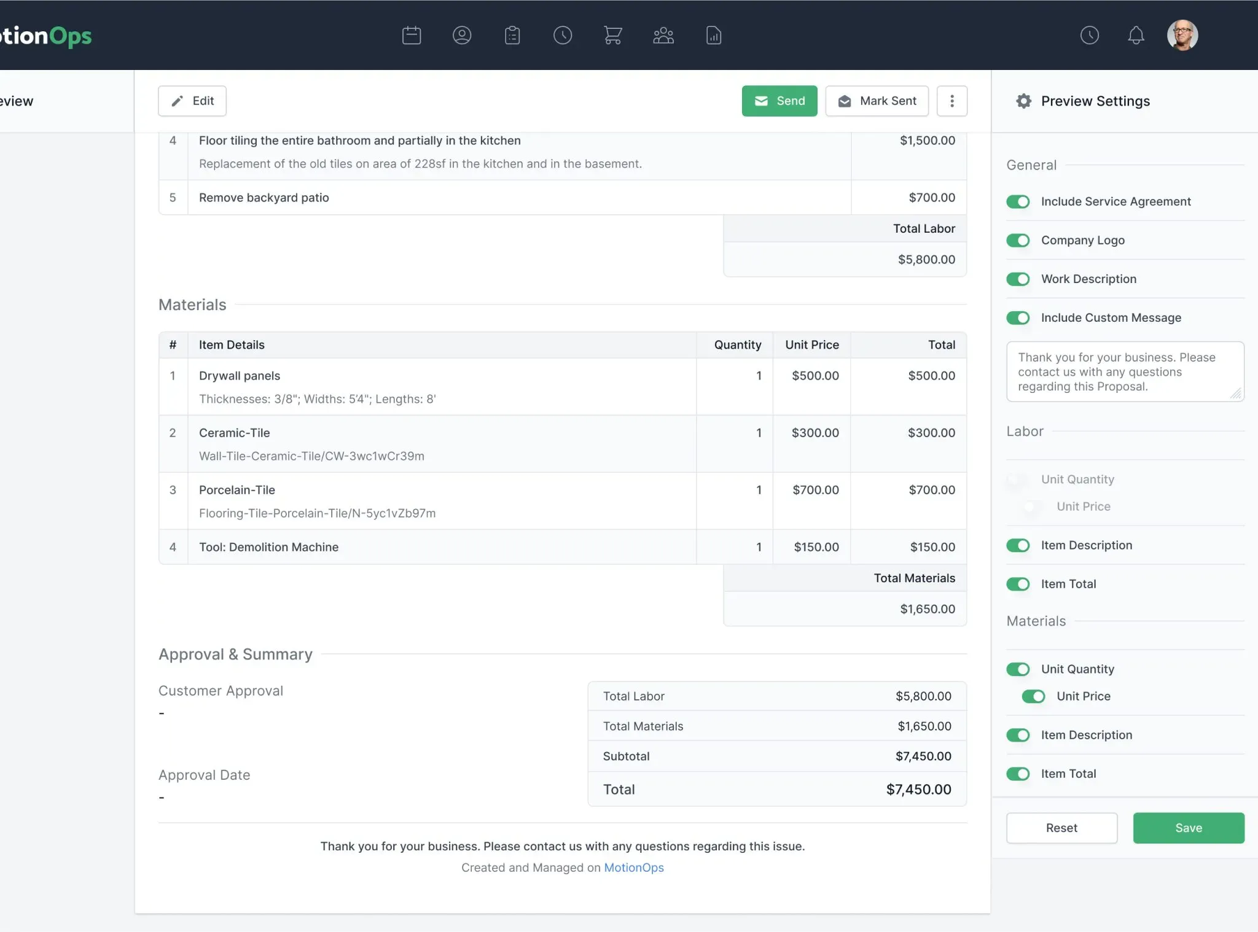The image size is (1258, 932).
Task: Open the MotionOps footer link
Action: [634, 868]
